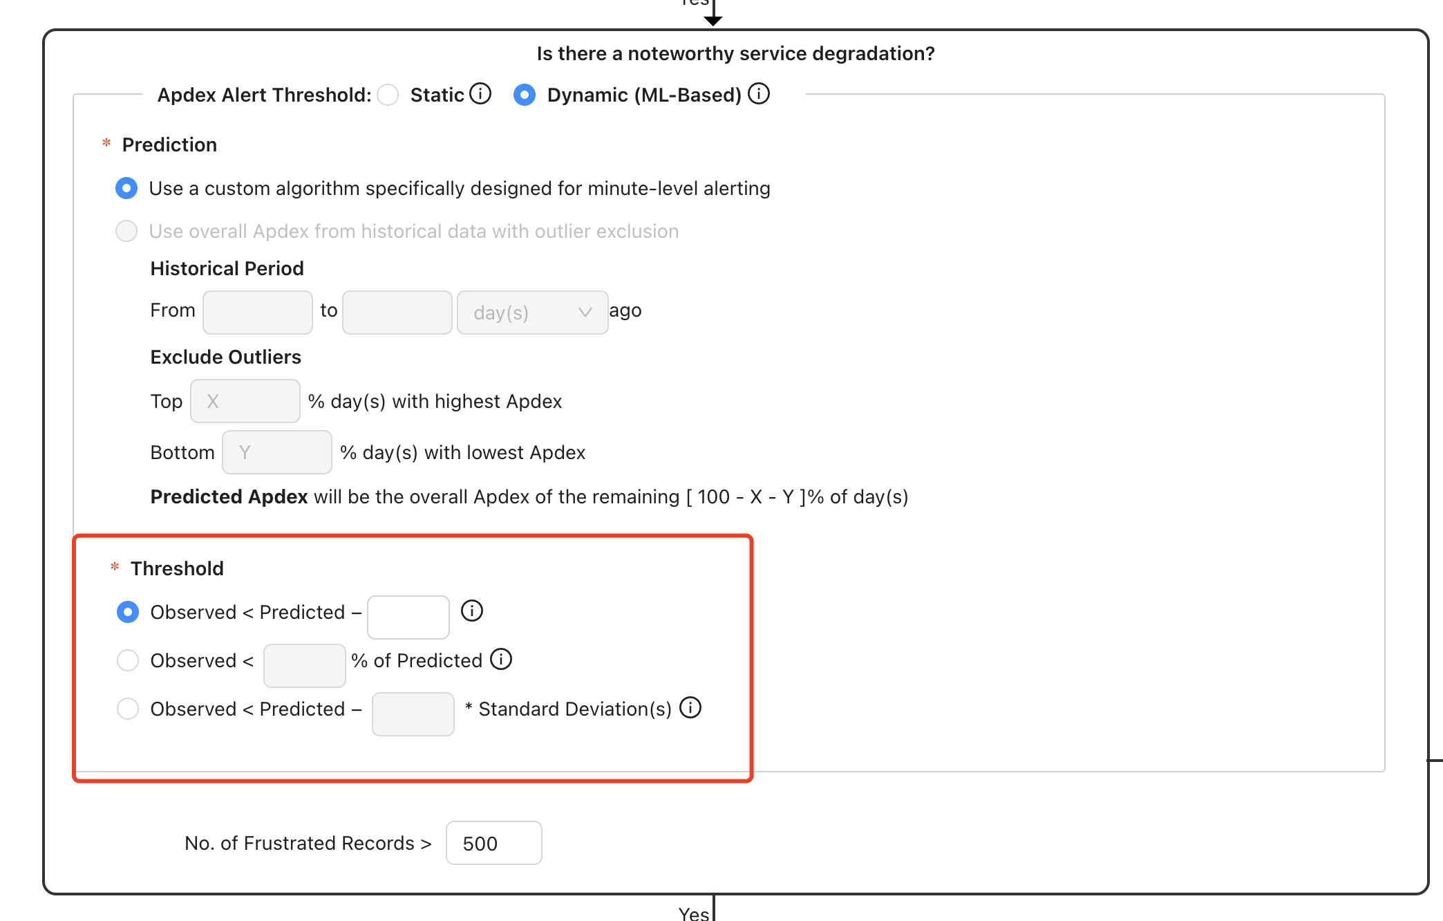This screenshot has width=1443, height=921.
Task: Select Observed < % of Predicted radio
Action: coord(128,660)
